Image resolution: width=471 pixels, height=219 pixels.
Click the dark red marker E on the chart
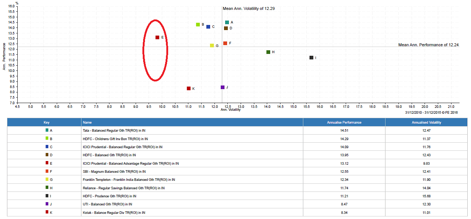coord(157,37)
